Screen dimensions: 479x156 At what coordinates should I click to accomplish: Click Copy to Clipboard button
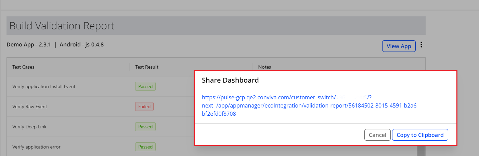(x=420, y=135)
